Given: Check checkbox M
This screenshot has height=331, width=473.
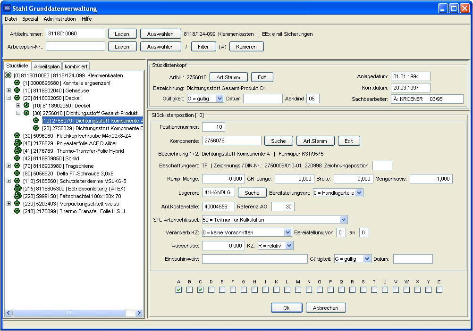Looking at the screenshot, I should (x=298, y=290).
